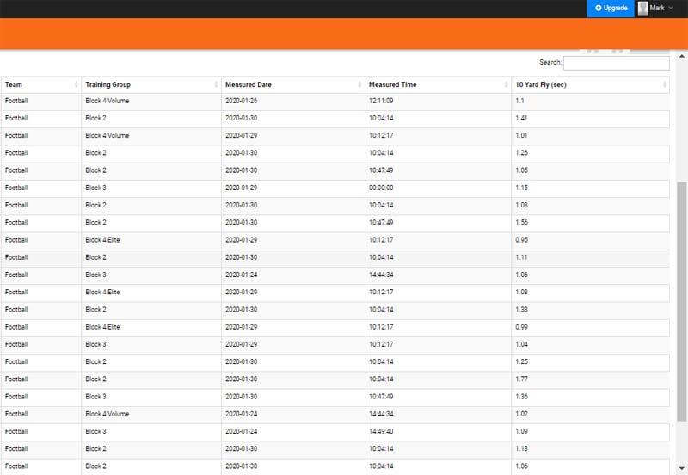688x475 pixels.
Task: Click the 1.15 fly time value
Action: pyautogui.click(x=521, y=188)
